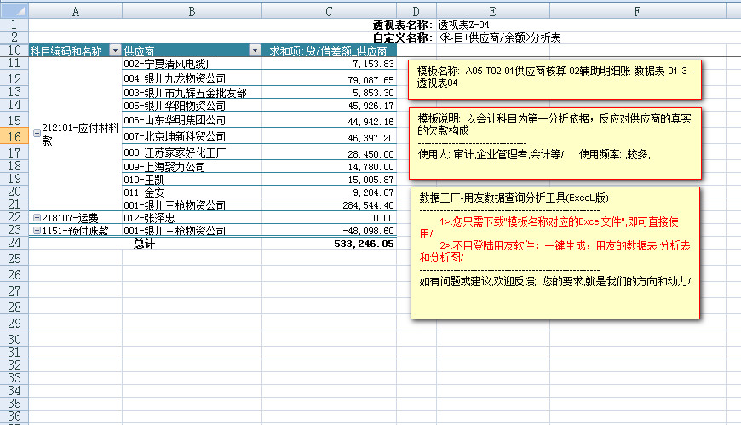Select the 数据工厂 tool info text box
The image size is (741, 425).
(555, 252)
